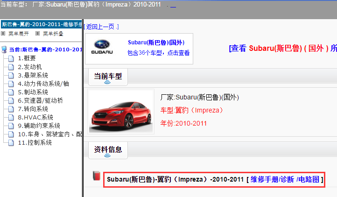Collapse all menus via 菜单折叠
This screenshot has width=337, height=197.
point(53,34)
